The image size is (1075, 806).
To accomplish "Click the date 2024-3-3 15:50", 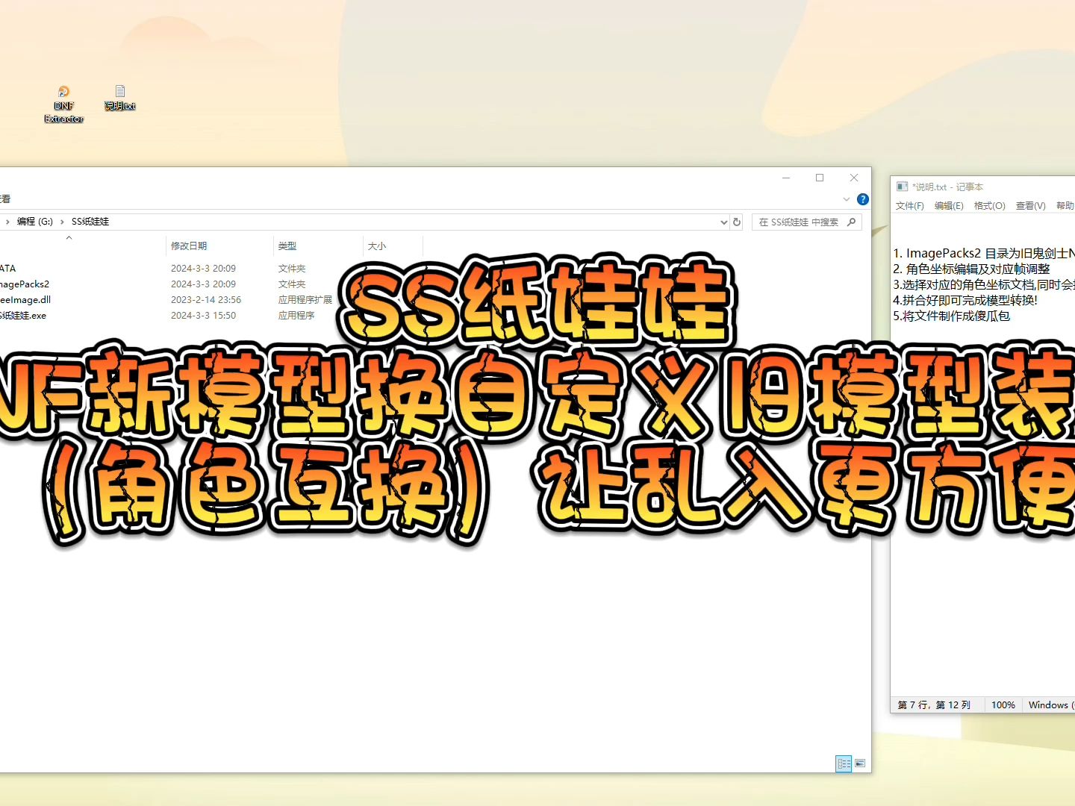I will 203,316.
